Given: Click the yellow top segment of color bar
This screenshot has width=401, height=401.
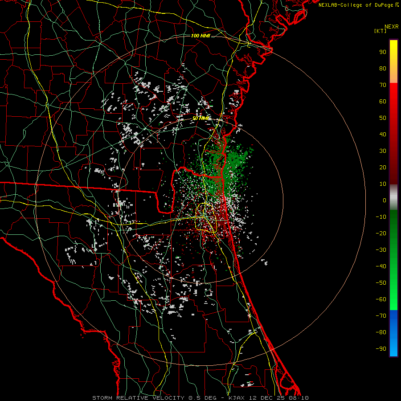Looking at the screenshot, I should click(393, 61).
